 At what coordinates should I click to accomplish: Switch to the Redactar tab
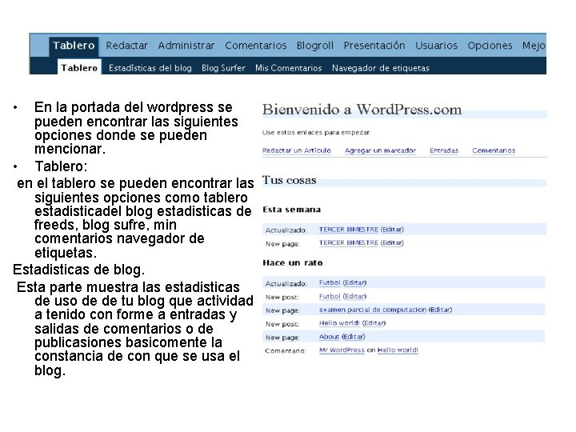126,46
